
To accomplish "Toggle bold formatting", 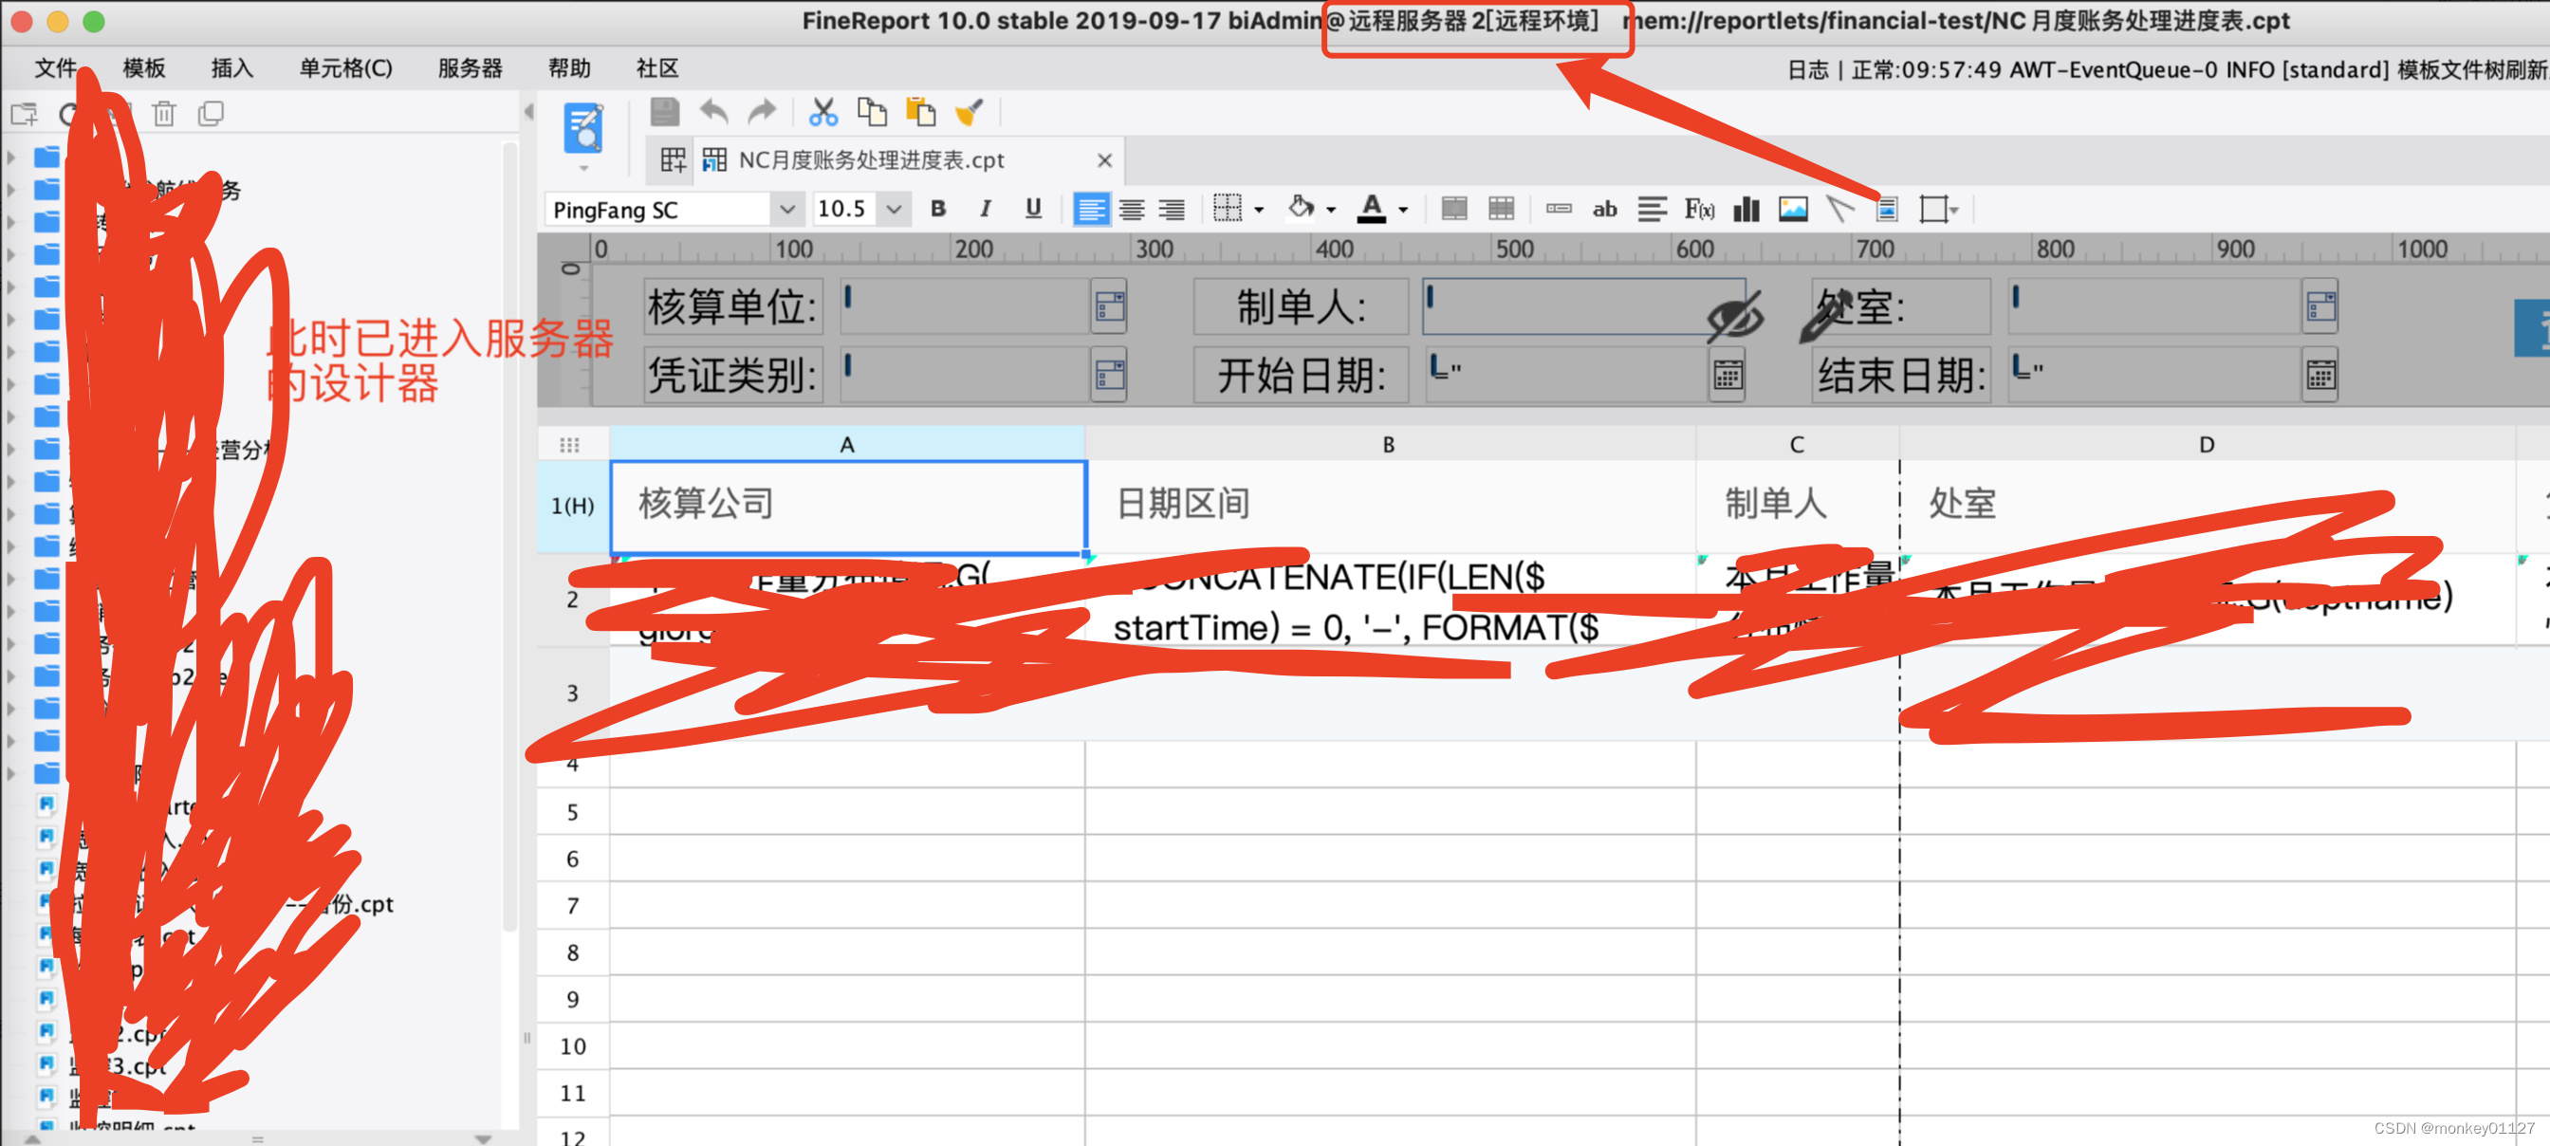I will click(x=937, y=209).
